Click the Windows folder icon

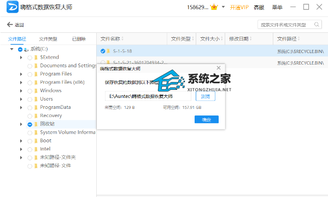point(36,91)
